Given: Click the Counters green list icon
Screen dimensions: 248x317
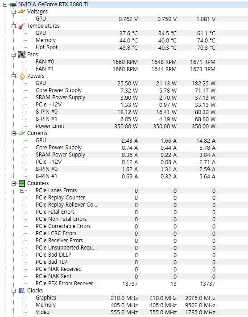Looking at the screenshot, I should click(22, 183).
